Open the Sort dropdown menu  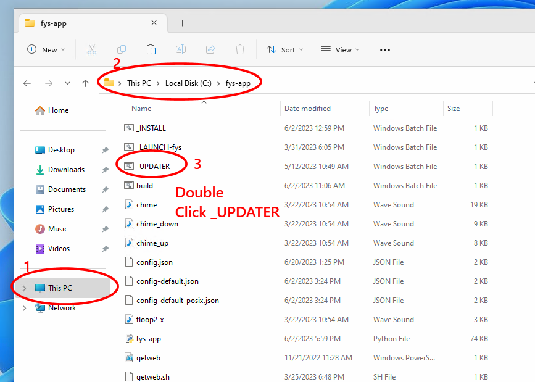(x=285, y=50)
